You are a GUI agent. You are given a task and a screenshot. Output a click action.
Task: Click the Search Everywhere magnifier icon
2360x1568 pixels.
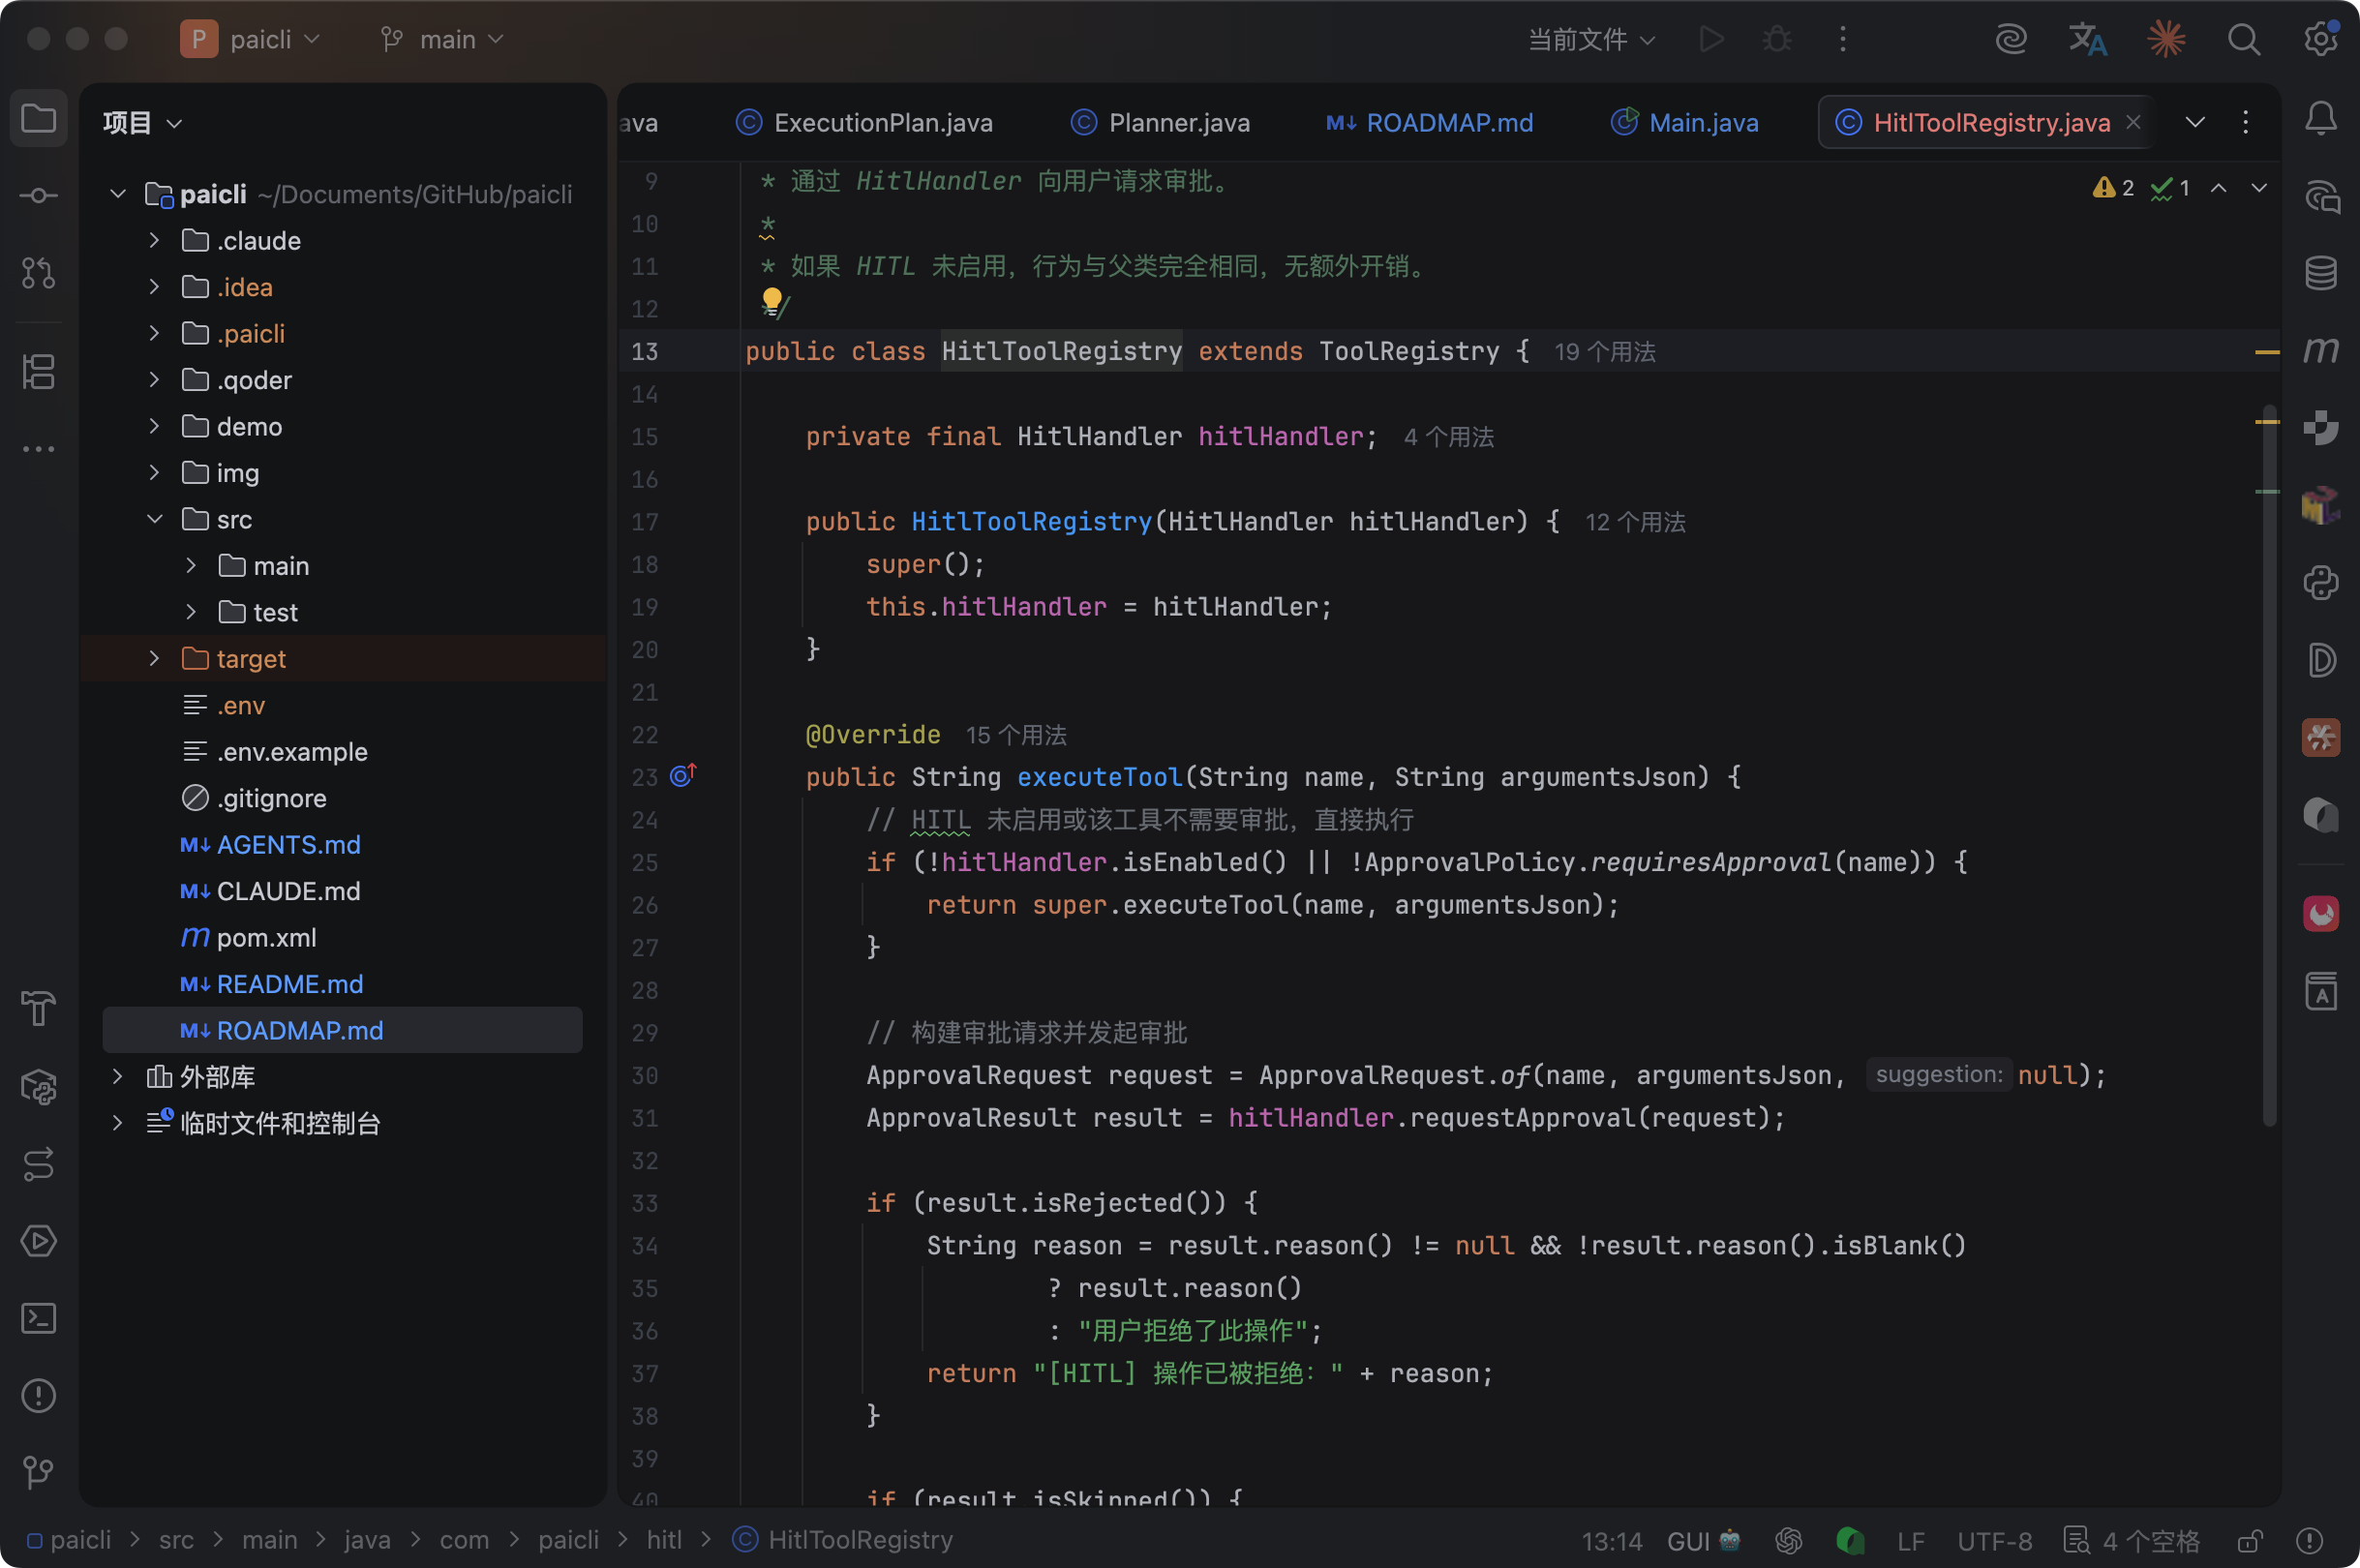point(2243,40)
